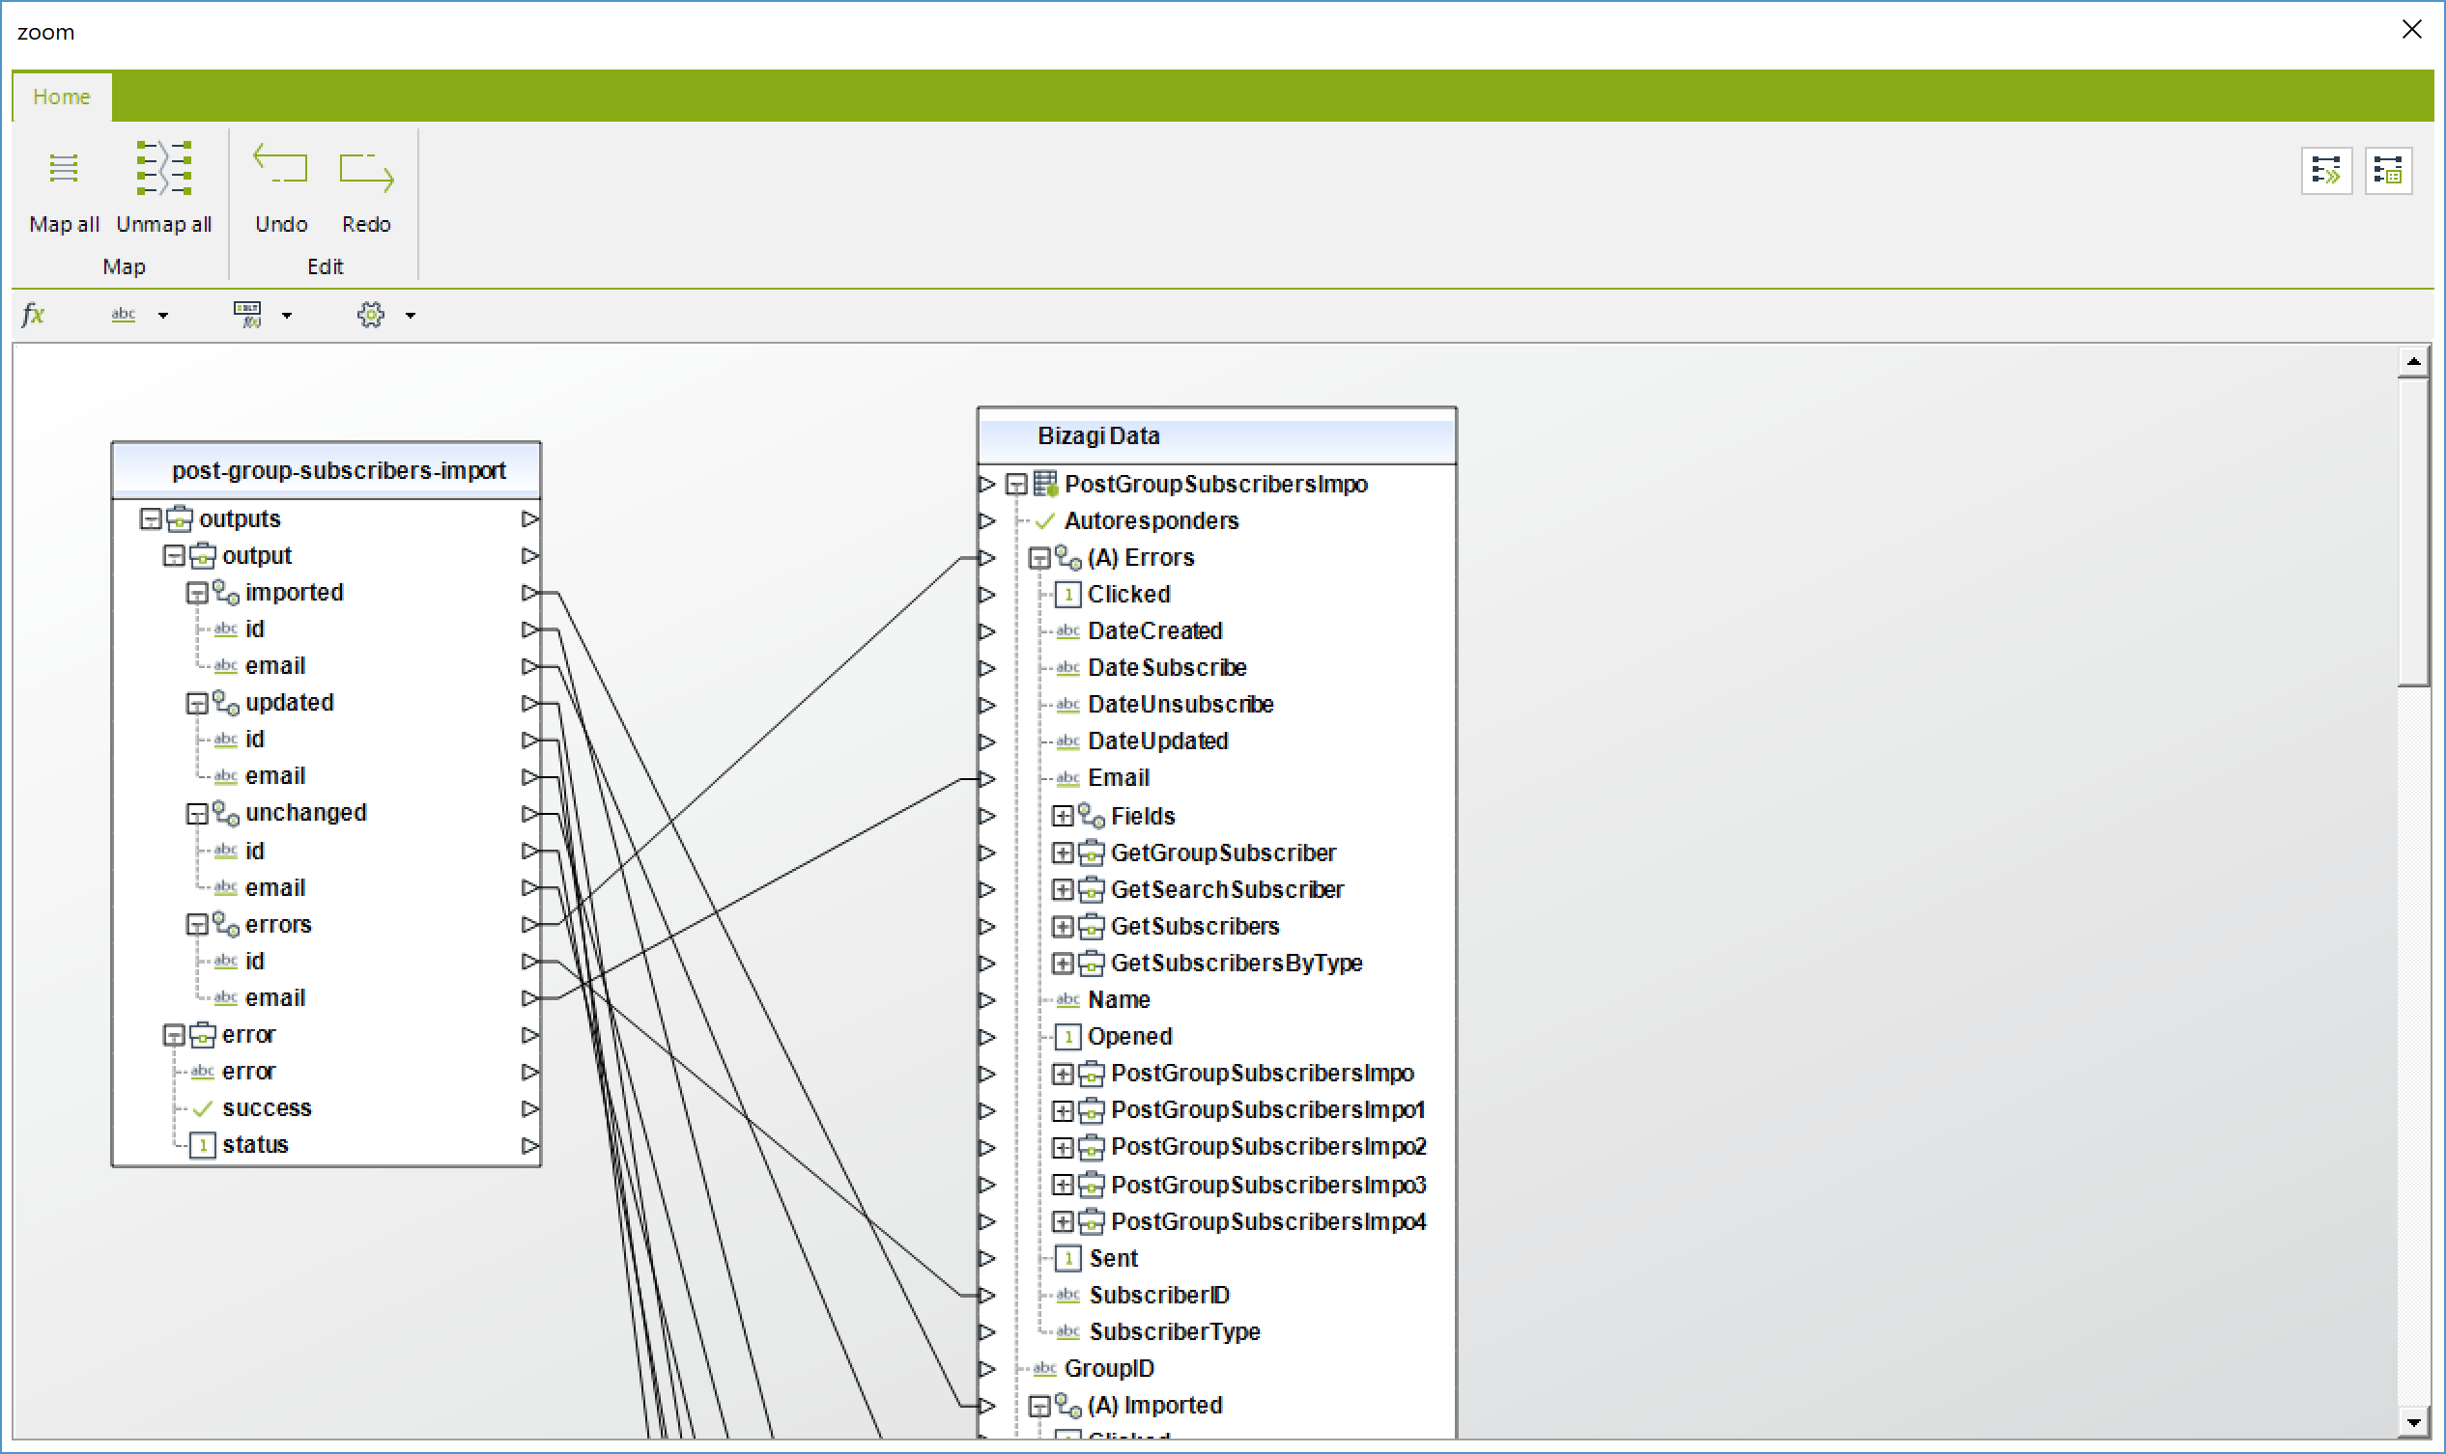
Task: Select the Email attribute in Bizagi Data
Action: (x=1119, y=778)
